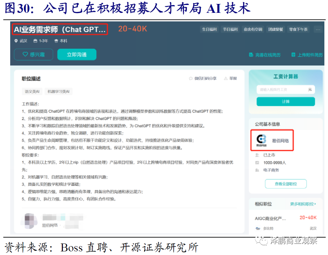Click the 举报 report icon
The image size is (328, 255).
coord(226,78)
